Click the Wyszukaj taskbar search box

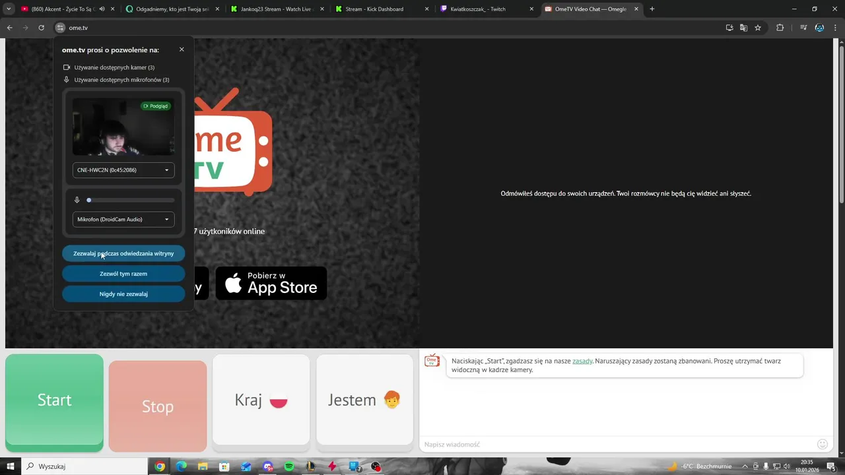[84, 466]
